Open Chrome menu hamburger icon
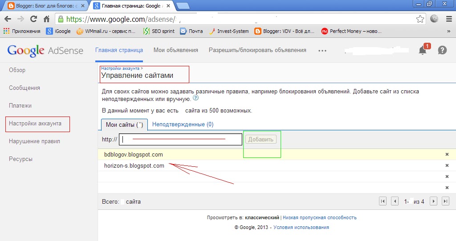Image resolution: width=456 pixels, height=241 pixels. 449,19
